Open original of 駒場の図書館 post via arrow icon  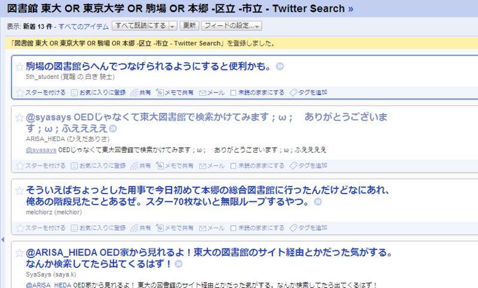(x=280, y=66)
